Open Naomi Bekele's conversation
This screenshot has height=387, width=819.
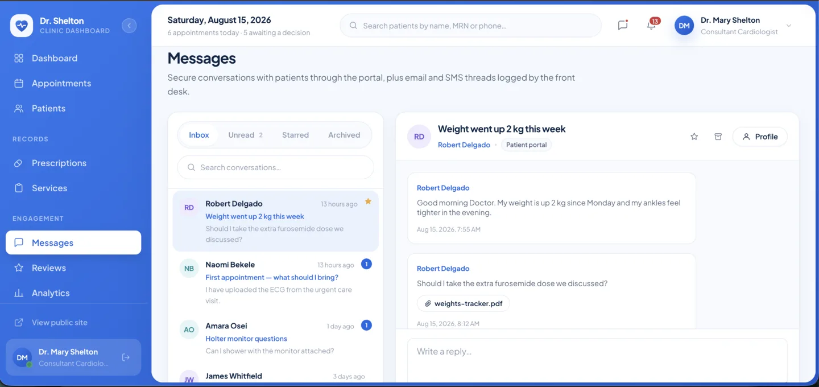[x=276, y=282]
